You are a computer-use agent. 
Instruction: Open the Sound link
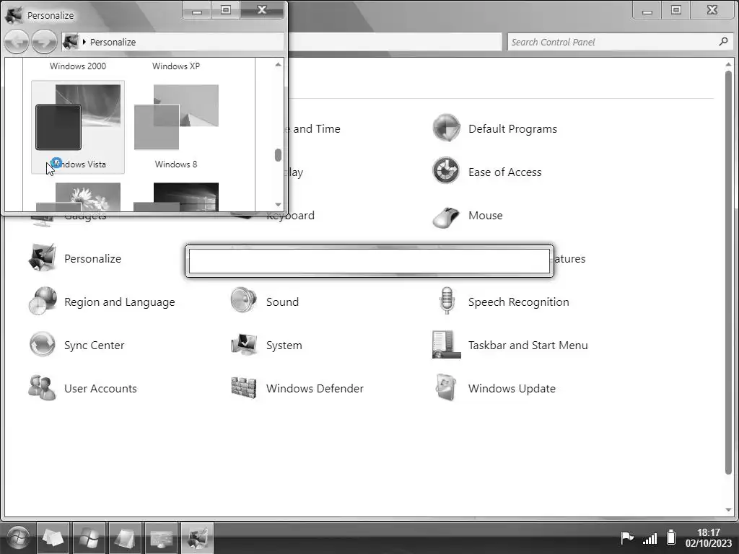click(282, 302)
